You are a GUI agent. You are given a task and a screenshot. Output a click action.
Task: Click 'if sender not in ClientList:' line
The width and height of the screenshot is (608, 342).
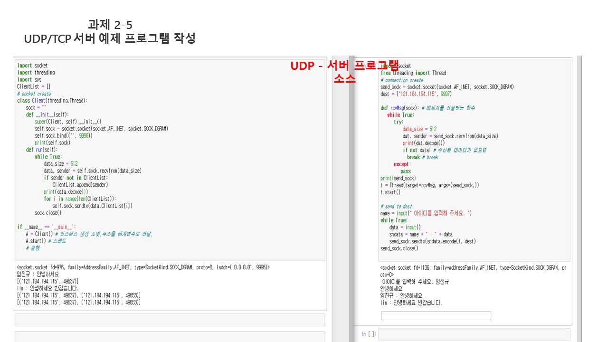[x=76, y=178]
